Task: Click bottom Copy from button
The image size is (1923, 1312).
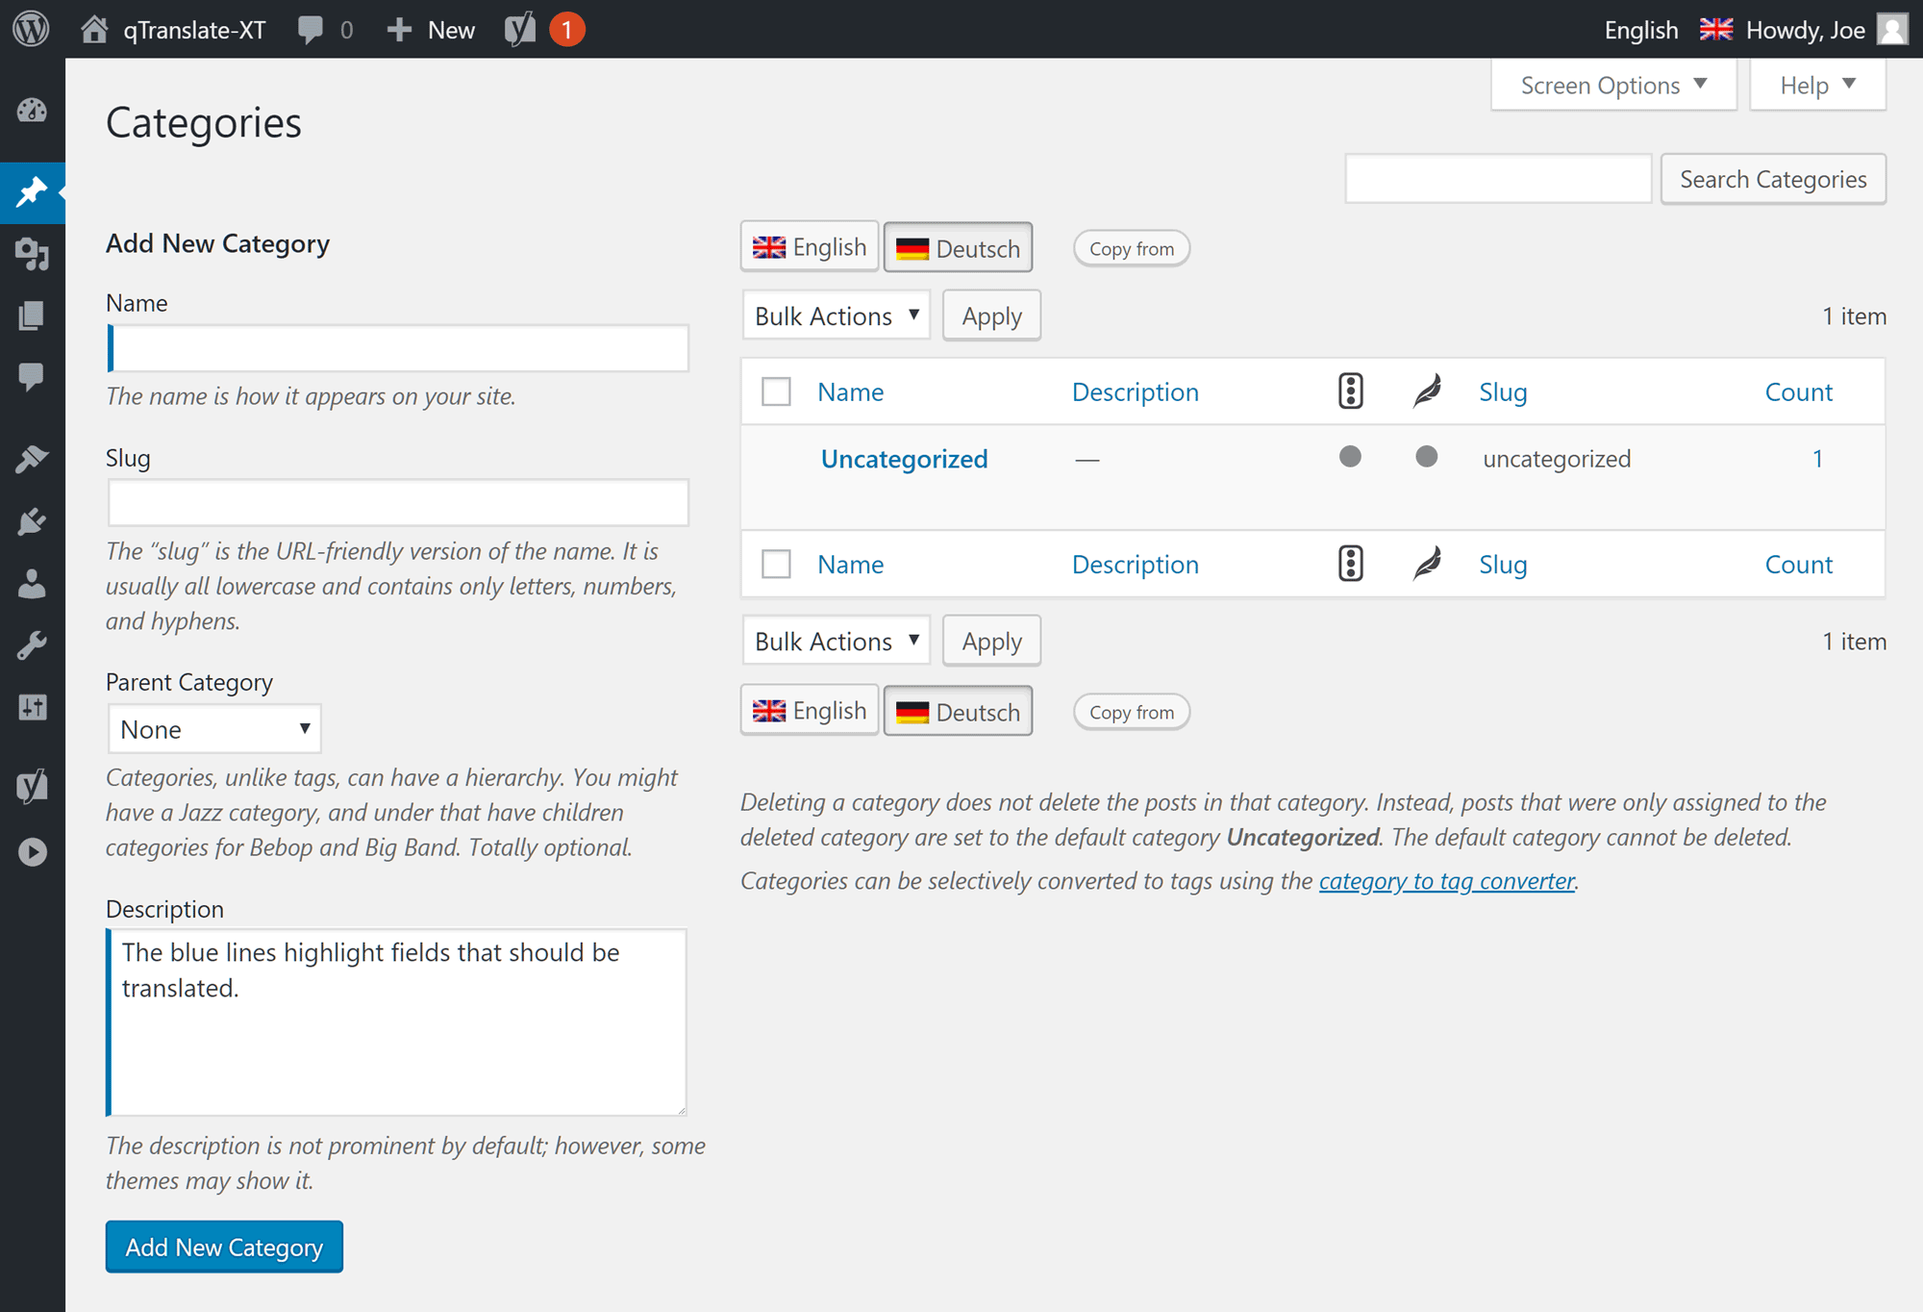Action: tap(1132, 713)
